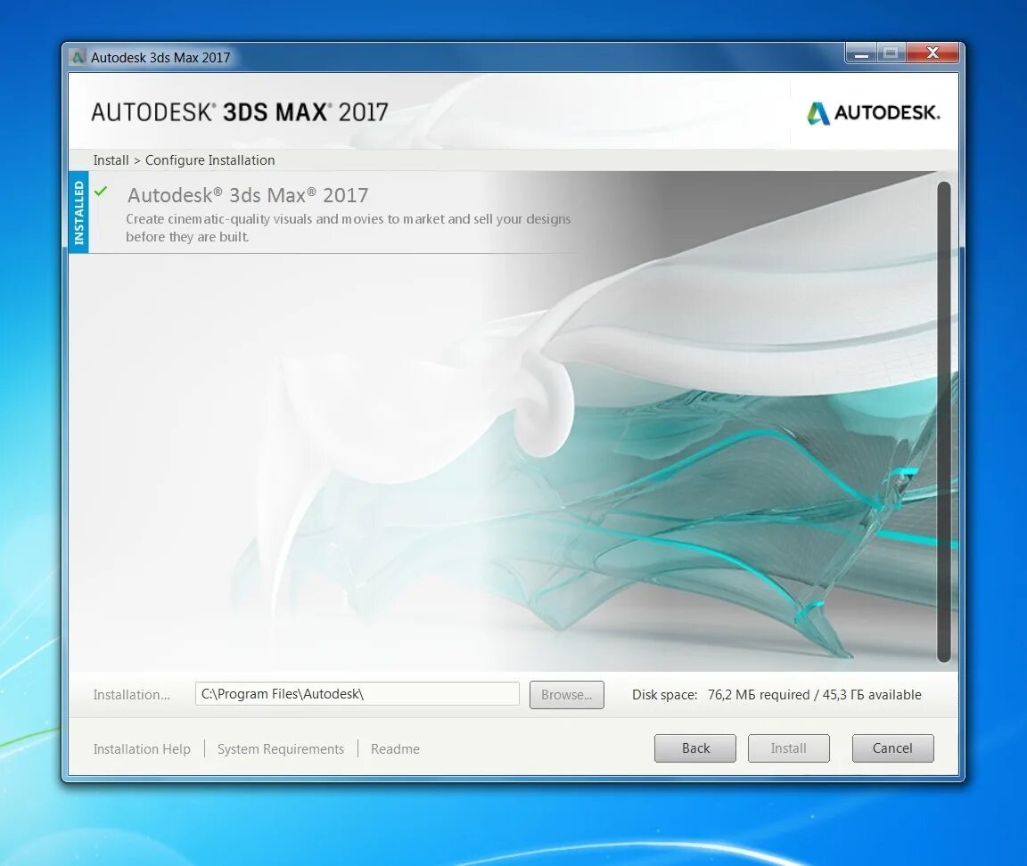Click the Disk space requirement text

(776, 695)
